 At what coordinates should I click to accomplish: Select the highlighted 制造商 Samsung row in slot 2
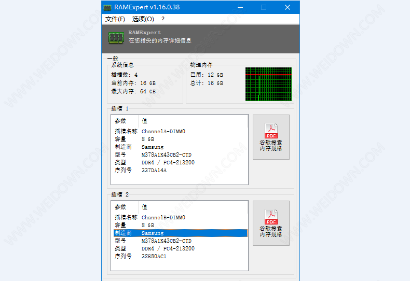tap(179, 233)
